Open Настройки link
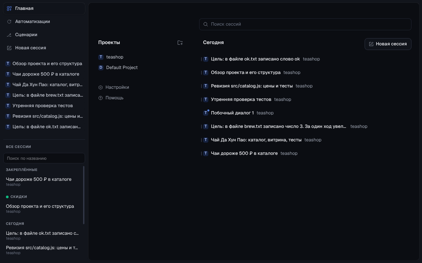This screenshot has width=422, height=263. tap(114, 87)
